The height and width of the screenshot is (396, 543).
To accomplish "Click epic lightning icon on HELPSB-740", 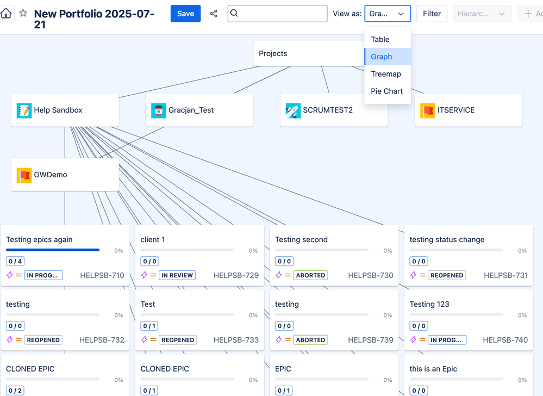I will tap(414, 340).
